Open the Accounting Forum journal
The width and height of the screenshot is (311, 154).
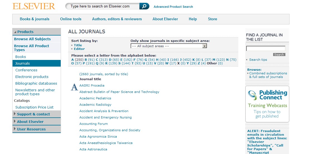pos(94,124)
